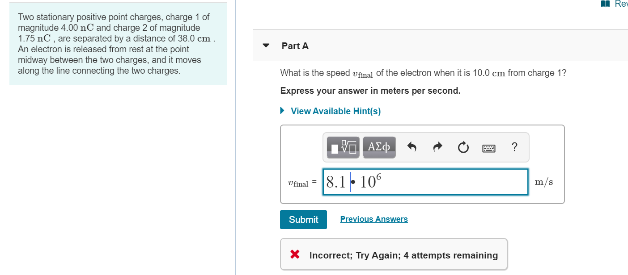Click the Part A header label
Screen dimensions: 628x275
coord(295,46)
